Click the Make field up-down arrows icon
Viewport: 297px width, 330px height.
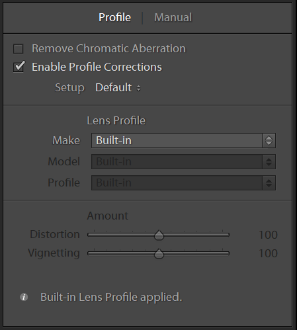[269, 140]
